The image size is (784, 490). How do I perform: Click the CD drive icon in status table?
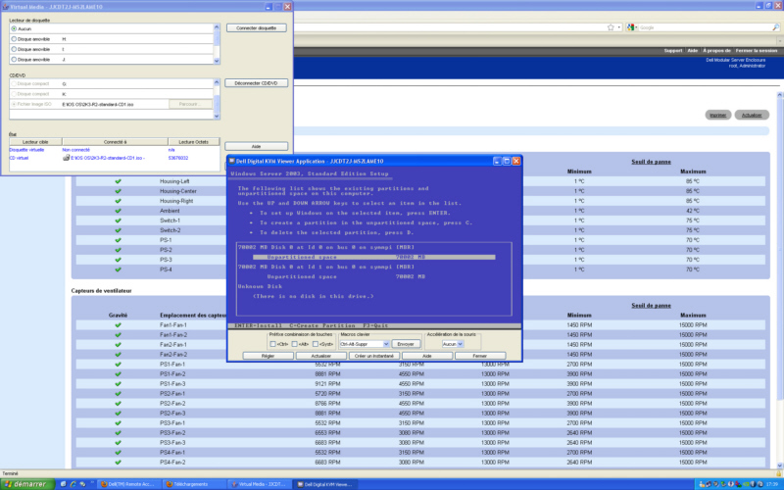pos(66,158)
